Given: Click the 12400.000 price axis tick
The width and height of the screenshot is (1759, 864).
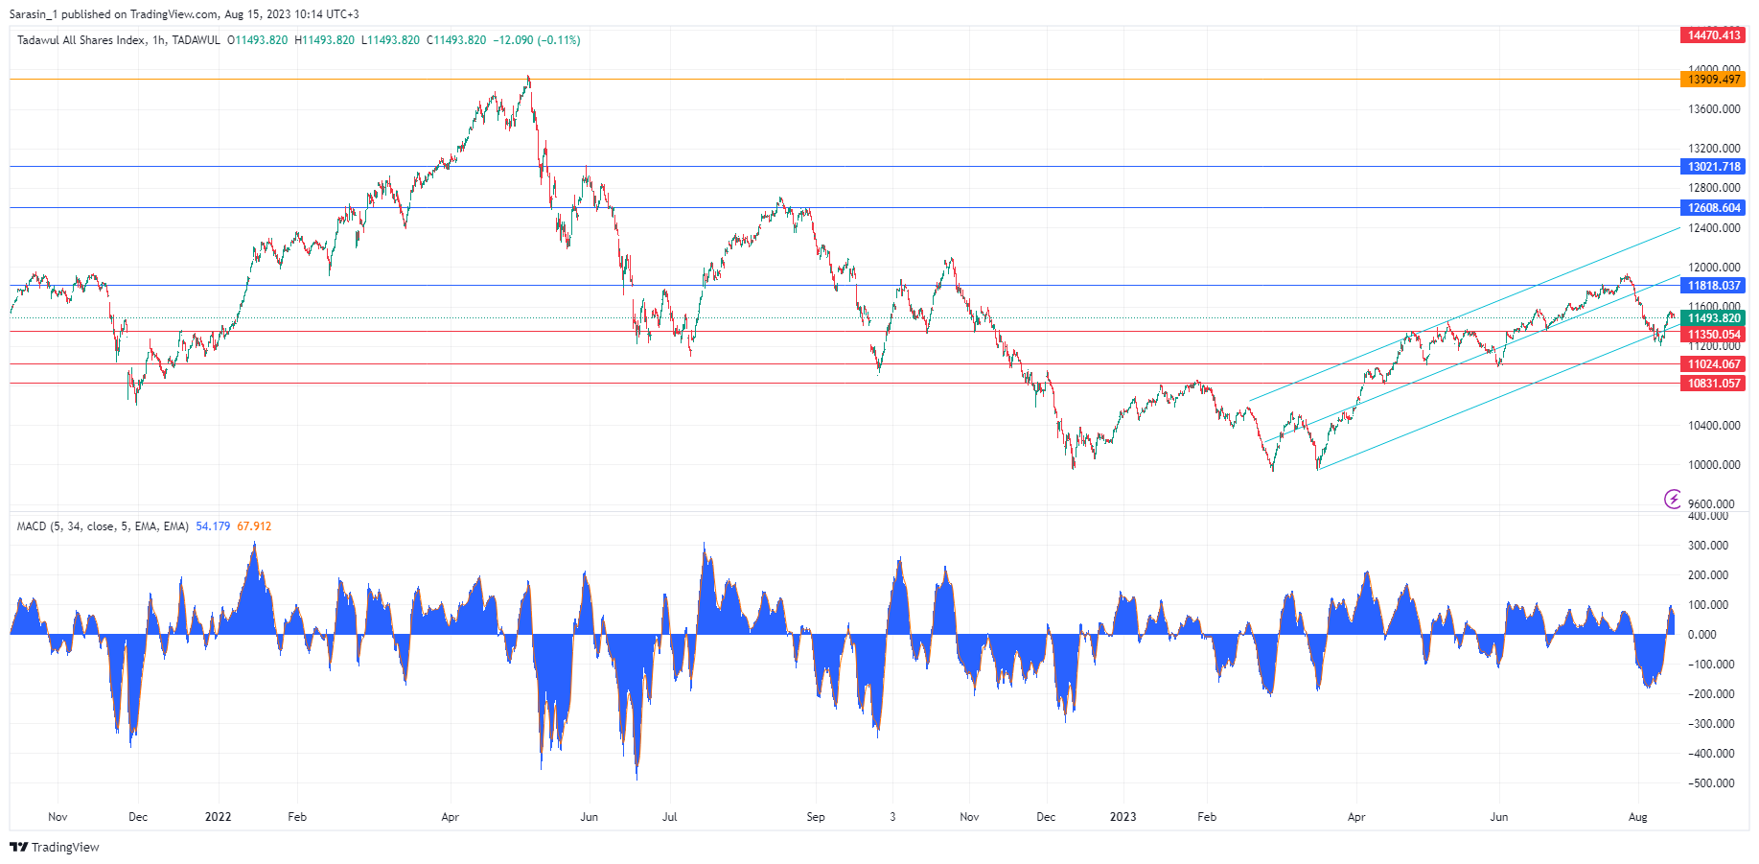Looking at the screenshot, I should point(1714,228).
